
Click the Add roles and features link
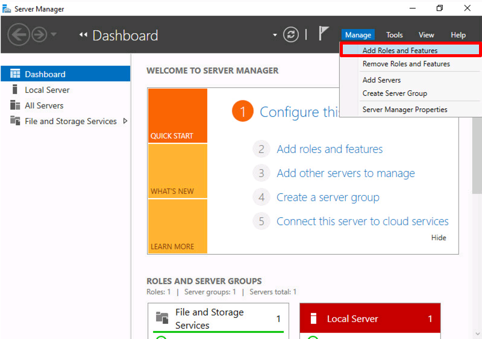[x=330, y=149]
